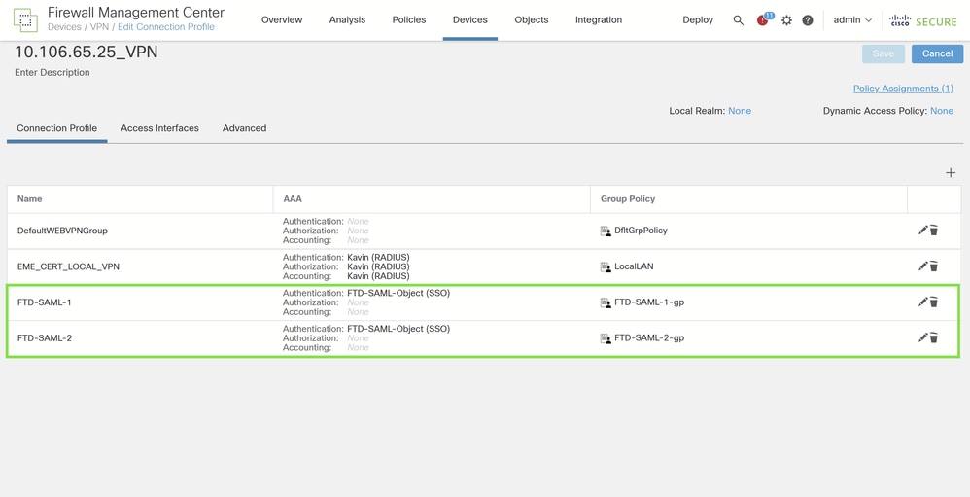The image size is (970, 497).
Task: Click the FTD-SAML-2-gp group policy icon
Action: click(x=606, y=338)
